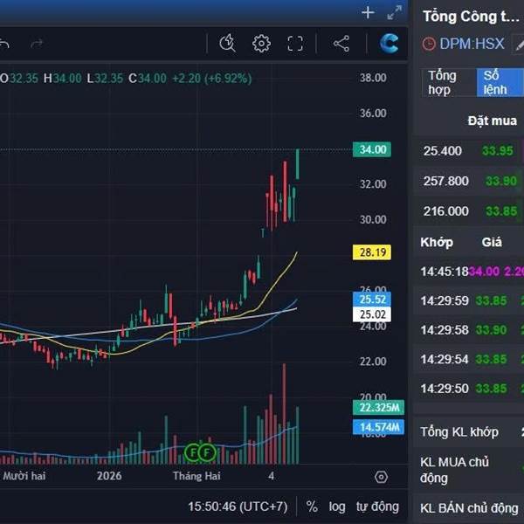Click Tổng KL khớp label
Image resolution: width=524 pixels, height=524 pixels.
click(459, 432)
